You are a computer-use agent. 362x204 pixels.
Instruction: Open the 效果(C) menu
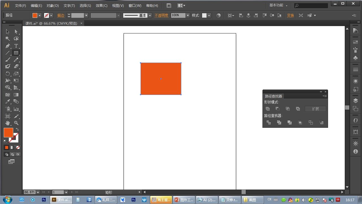tap(102, 6)
